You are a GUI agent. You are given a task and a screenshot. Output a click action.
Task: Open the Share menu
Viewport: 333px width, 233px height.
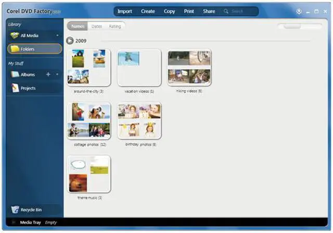(x=209, y=11)
